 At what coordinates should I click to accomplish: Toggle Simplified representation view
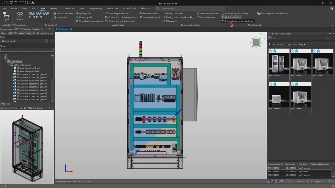pyautogui.click(x=91, y=21)
